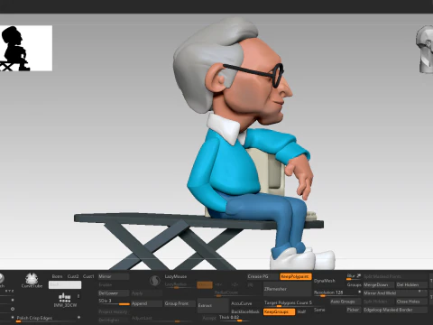Click the Append button
Viewport: 433px width, 325px height.
(146, 303)
